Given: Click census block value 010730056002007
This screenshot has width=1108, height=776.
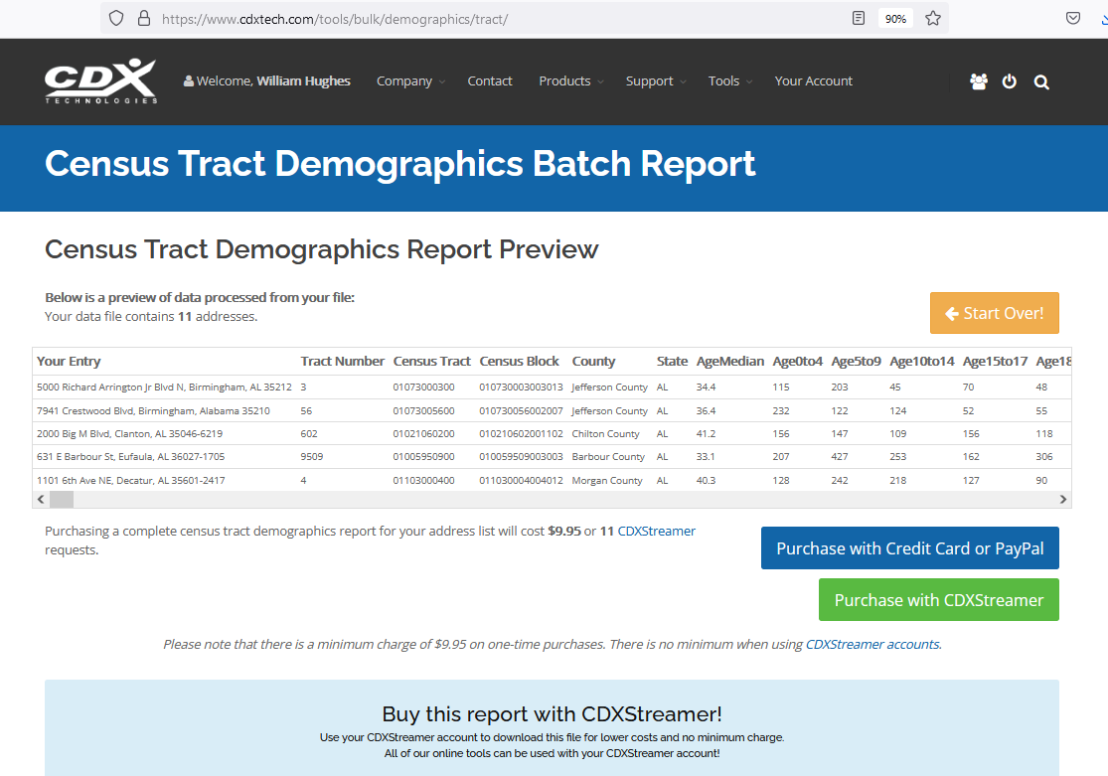Looking at the screenshot, I should pyautogui.click(x=521, y=410).
